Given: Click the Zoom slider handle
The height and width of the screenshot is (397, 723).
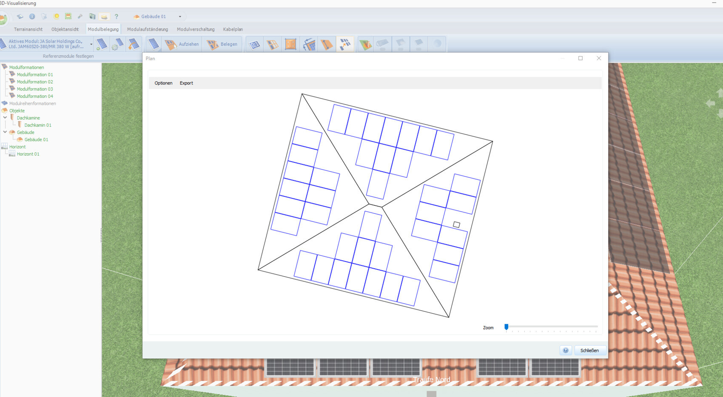Looking at the screenshot, I should pos(506,327).
